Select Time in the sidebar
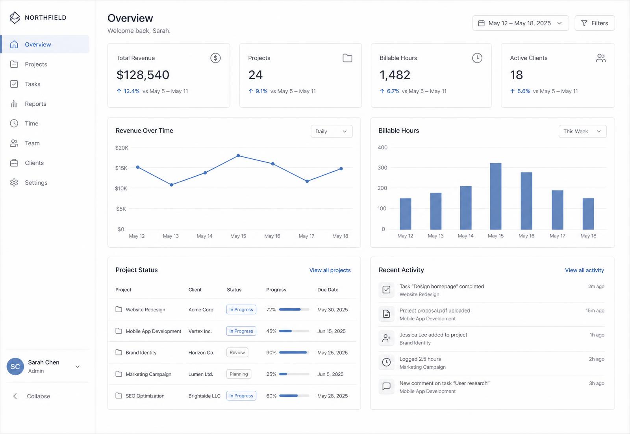The width and height of the screenshot is (630, 434). tap(45, 123)
